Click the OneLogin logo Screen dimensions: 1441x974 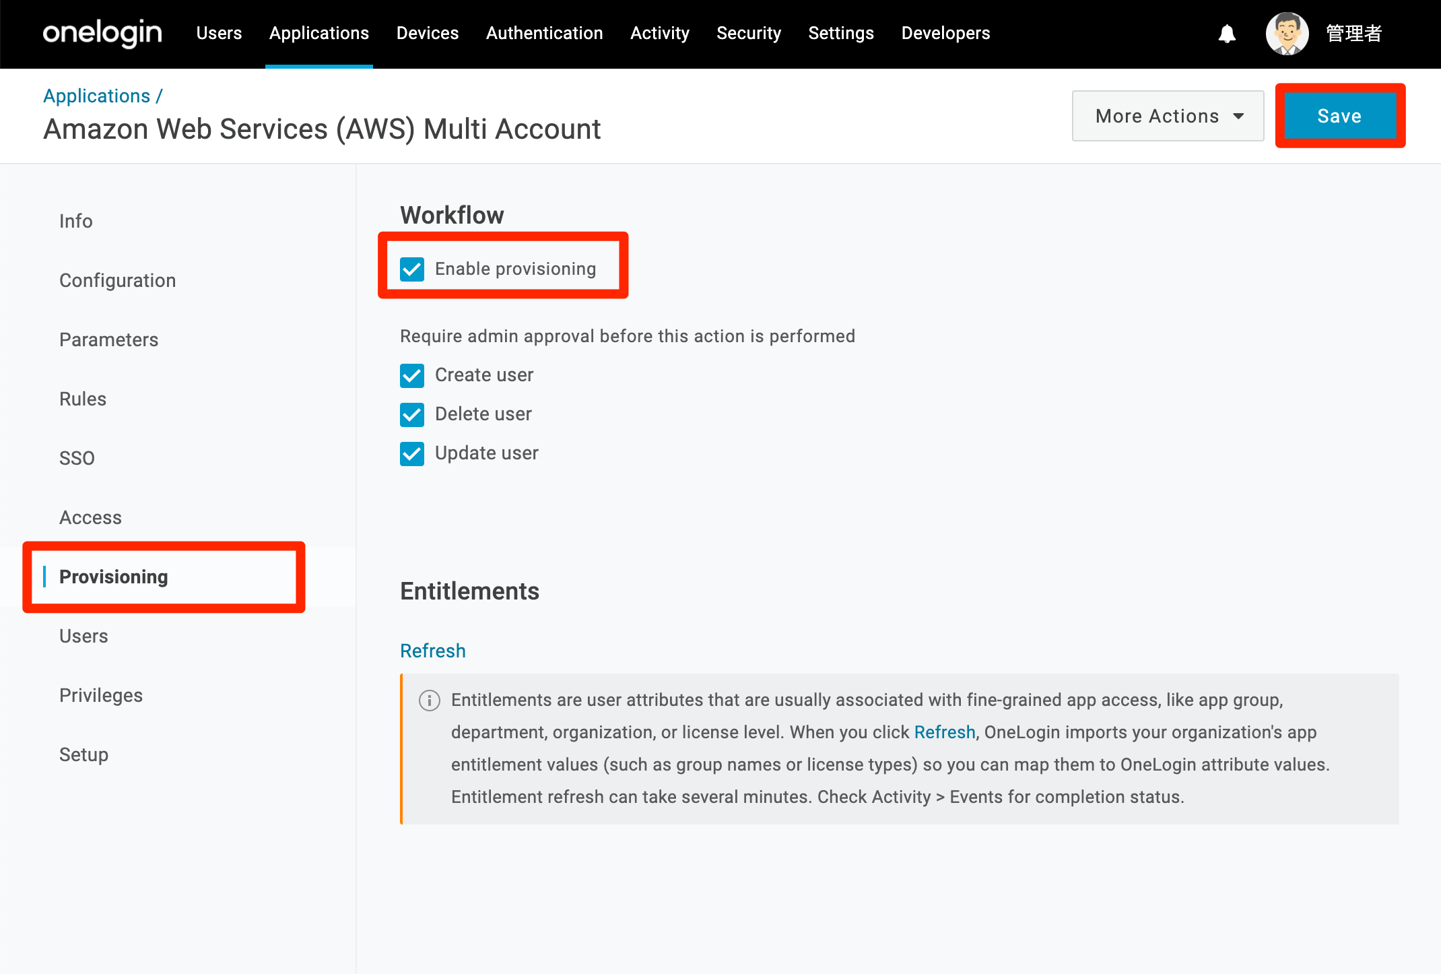click(x=102, y=33)
